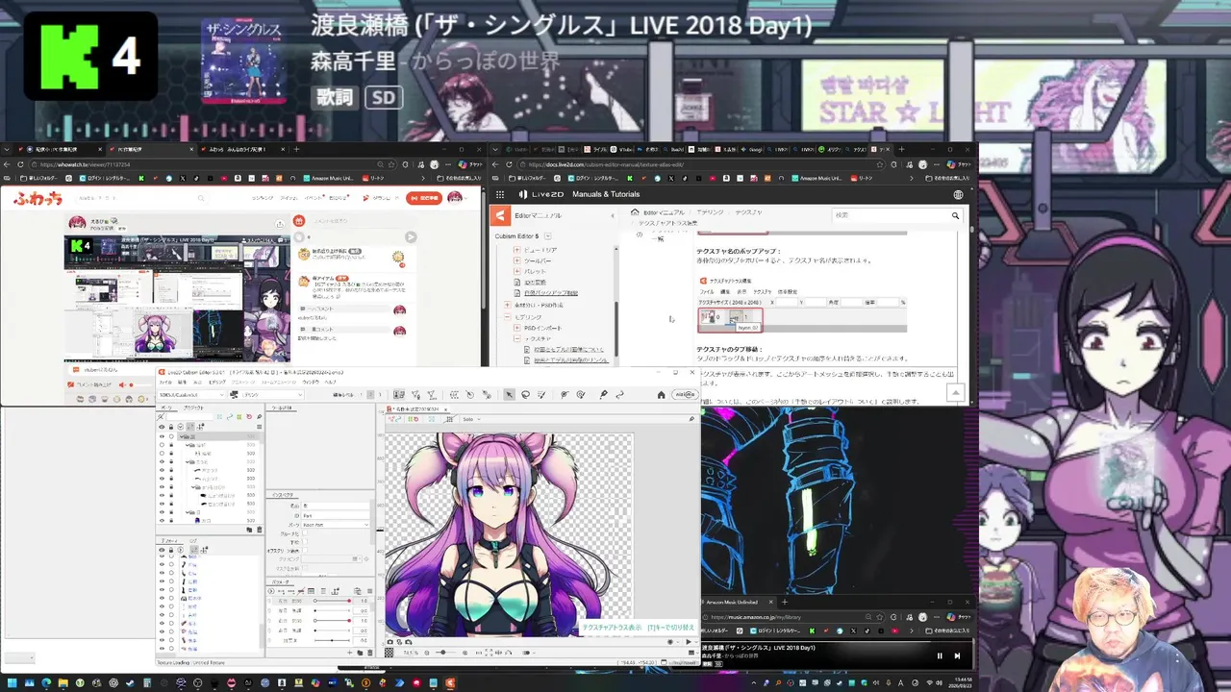
Task: Click Editorマニュアル breadcrumb link on docs
Action: 665,212
